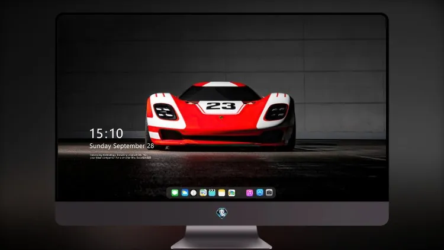Viewport: 444px width, 250px height.
Task: Click the red race car on wallpaper
Action: pyautogui.click(x=220, y=116)
